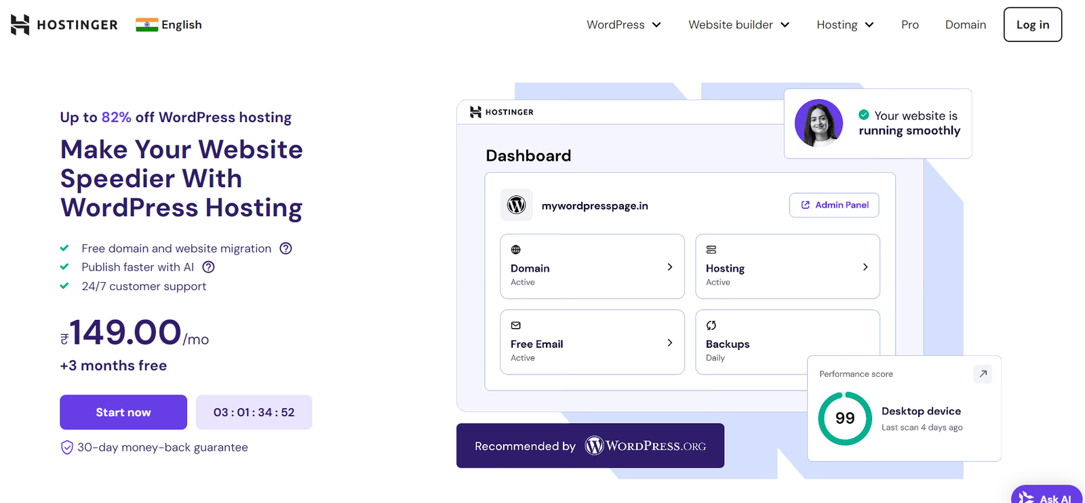The height and width of the screenshot is (503, 1085).
Task: Expand the Website builder chevron
Action: pyautogui.click(x=785, y=25)
